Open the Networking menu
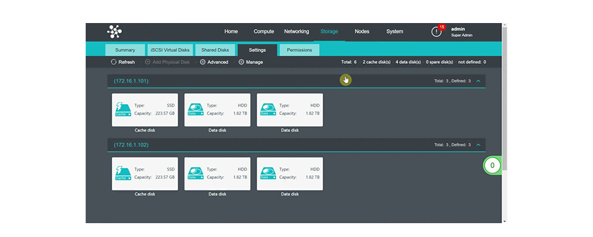The height and width of the screenshot is (237, 593). click(296, 32)
